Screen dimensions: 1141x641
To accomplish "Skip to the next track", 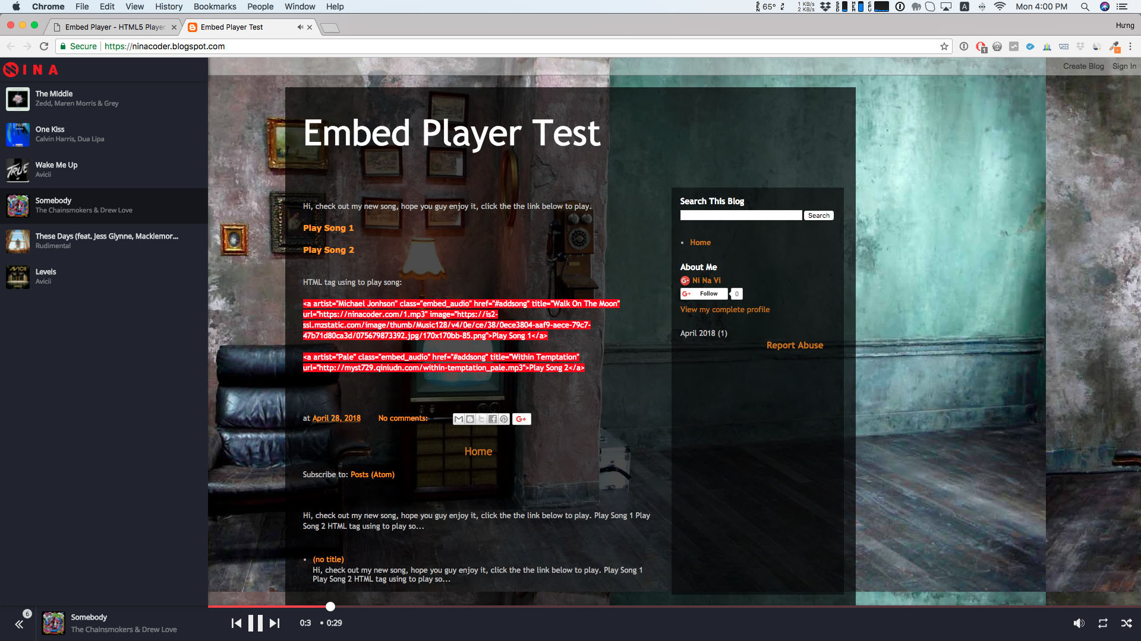I will 274,623.
